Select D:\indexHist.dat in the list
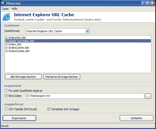 click(15, 38)
